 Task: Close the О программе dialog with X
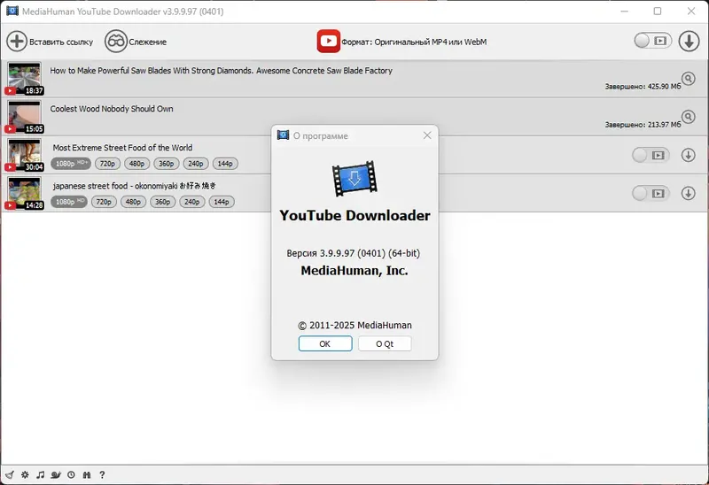(427, 135)
